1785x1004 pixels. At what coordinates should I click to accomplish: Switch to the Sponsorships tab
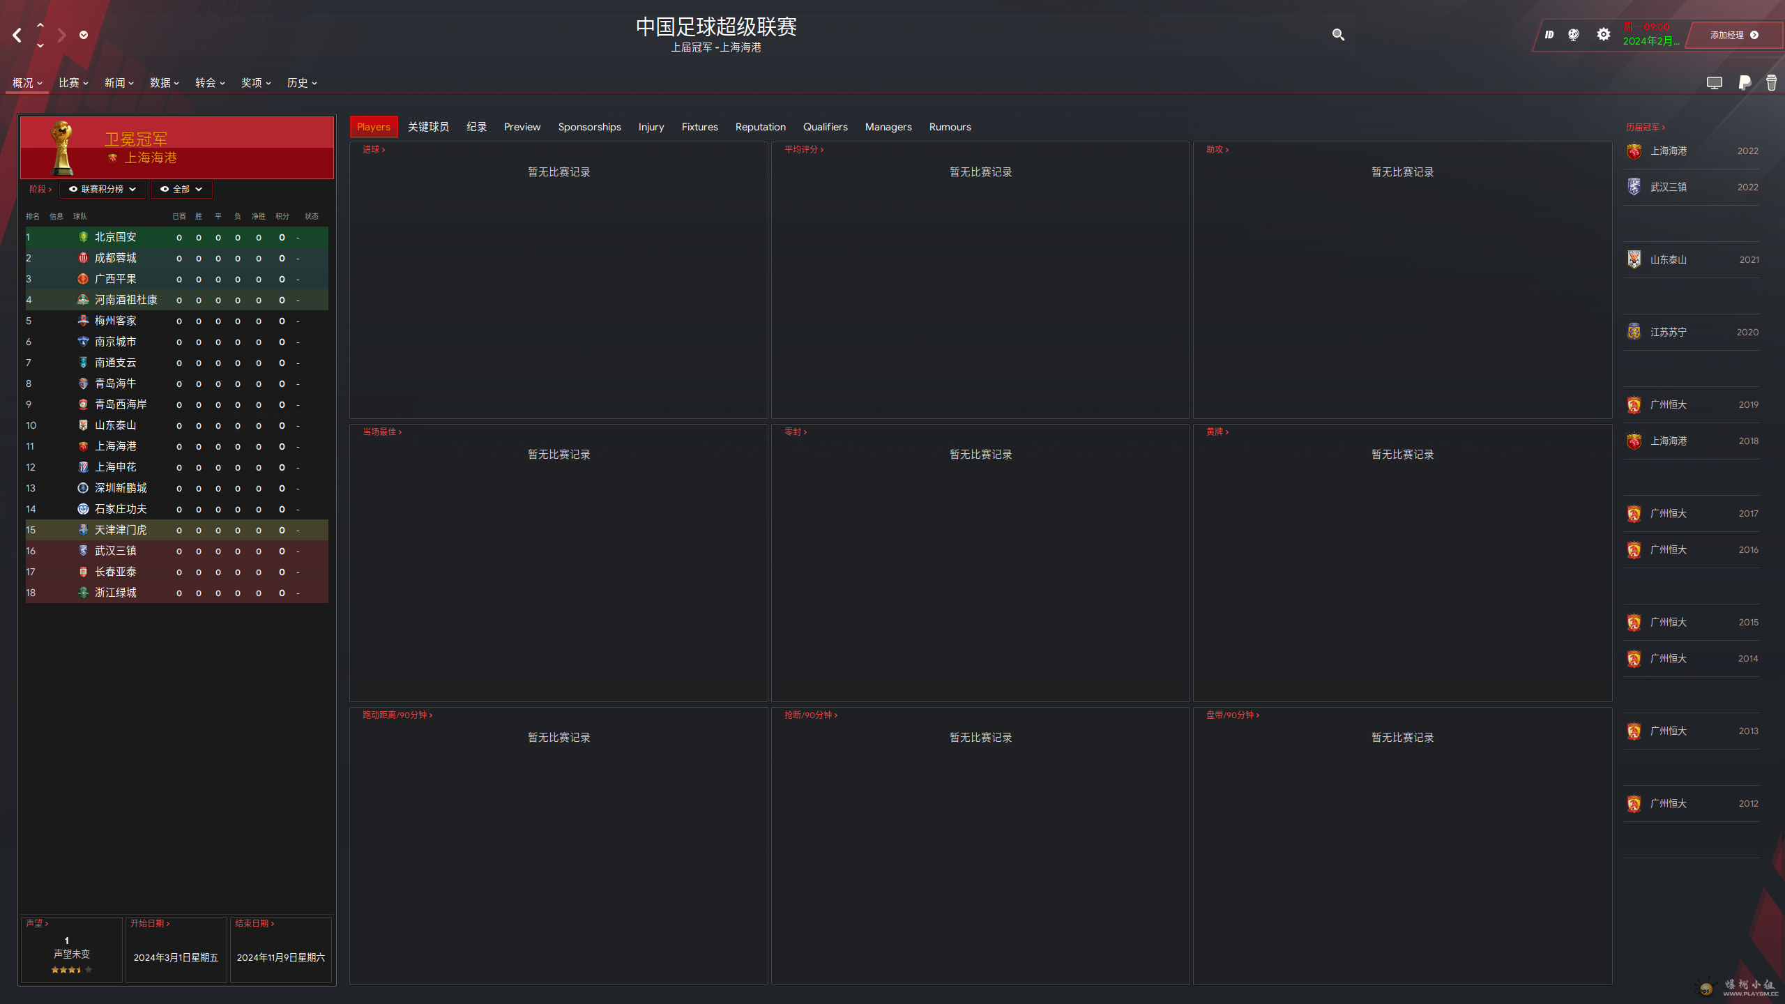[590, 127]
